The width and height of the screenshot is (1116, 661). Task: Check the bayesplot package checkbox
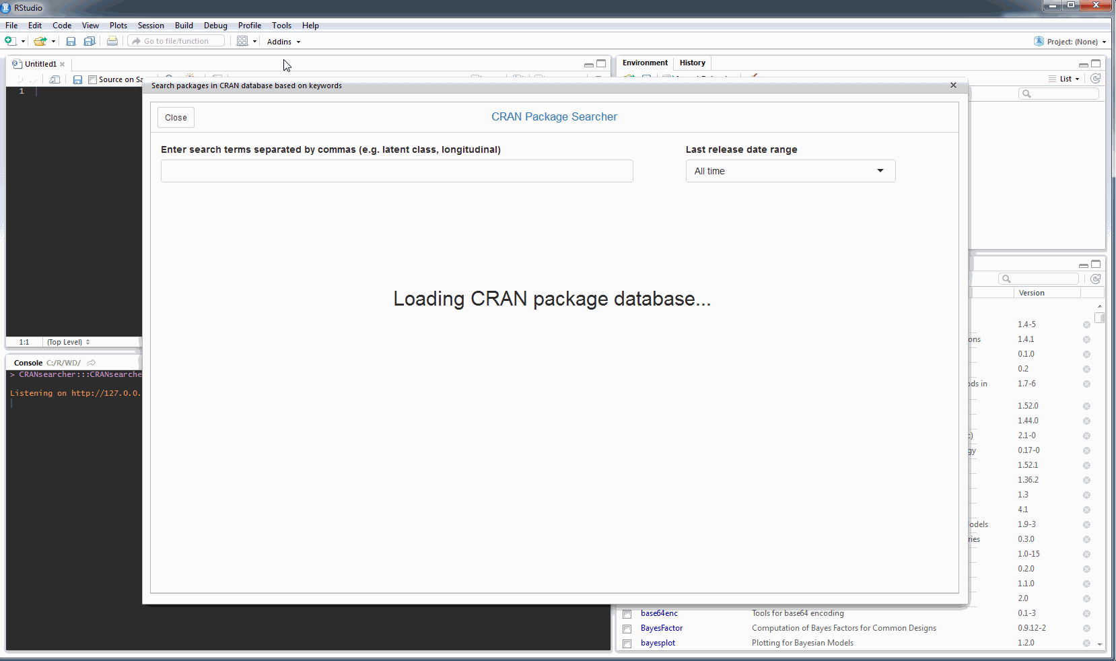click(627, 643)
